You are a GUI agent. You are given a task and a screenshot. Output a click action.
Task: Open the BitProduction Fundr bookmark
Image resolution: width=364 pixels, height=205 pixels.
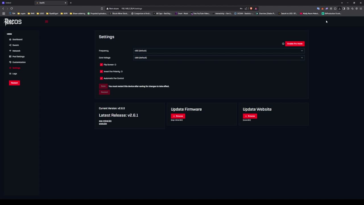(332, 13)
